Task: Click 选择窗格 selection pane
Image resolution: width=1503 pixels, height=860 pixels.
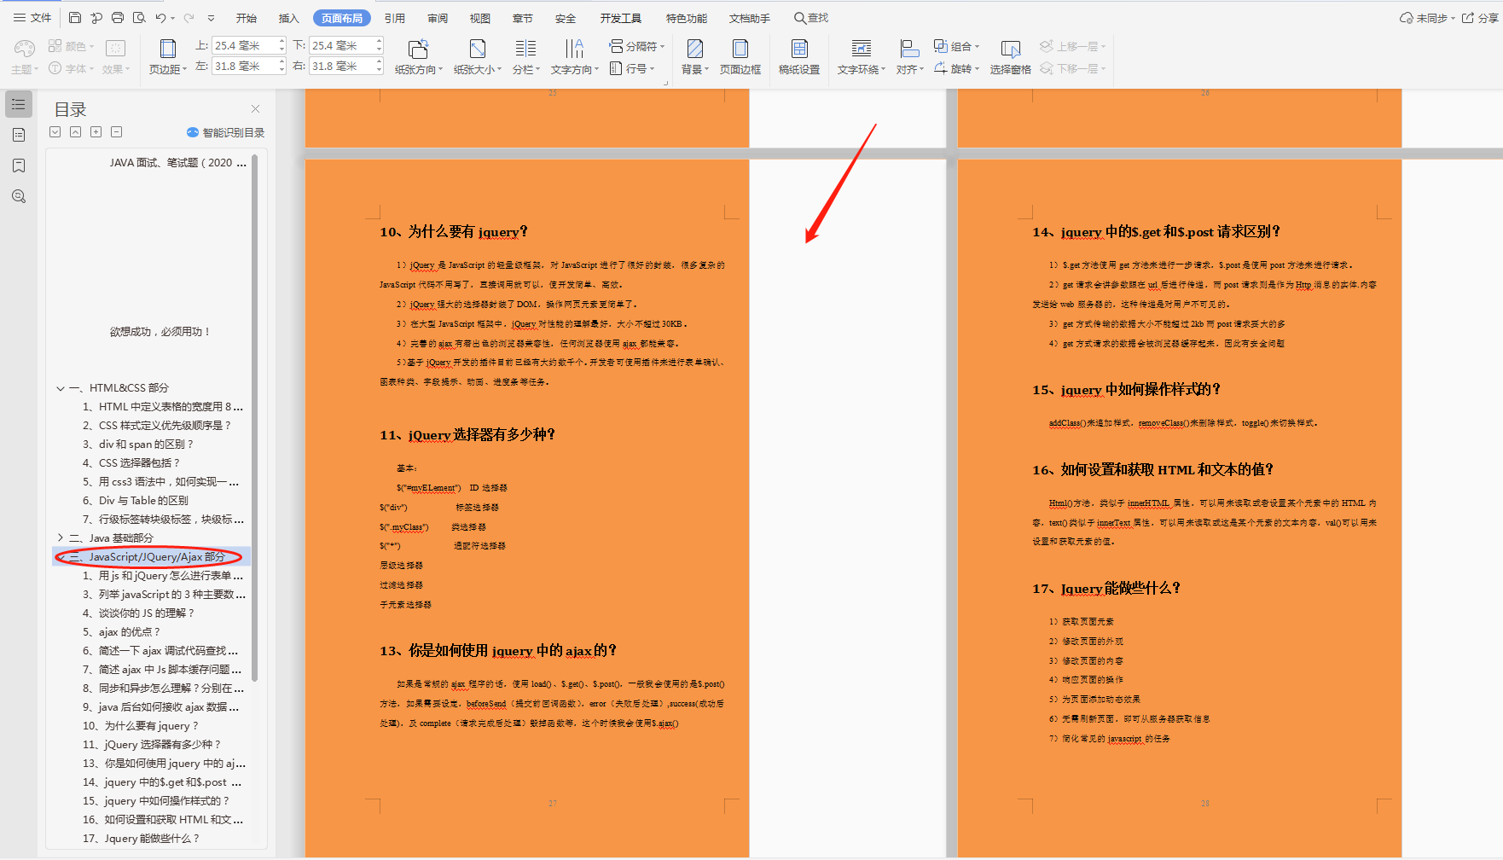Action: (x=1011, y=57)
